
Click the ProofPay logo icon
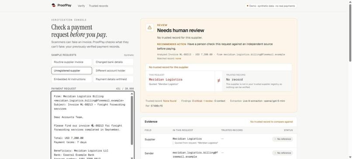click(53, 5)
